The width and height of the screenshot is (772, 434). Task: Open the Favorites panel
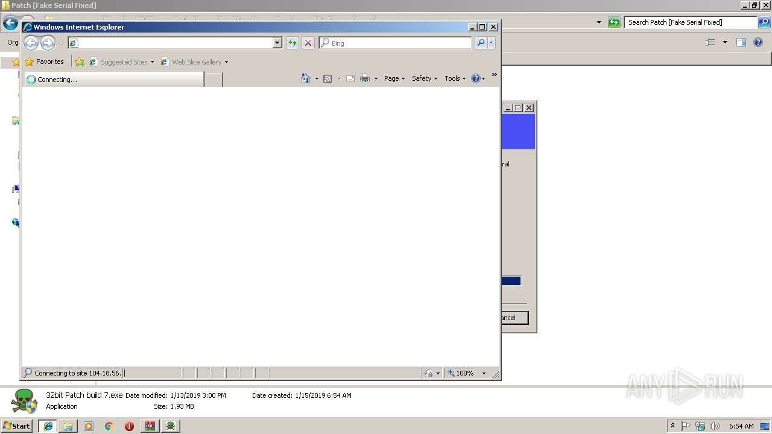click(x=44, y=61)
